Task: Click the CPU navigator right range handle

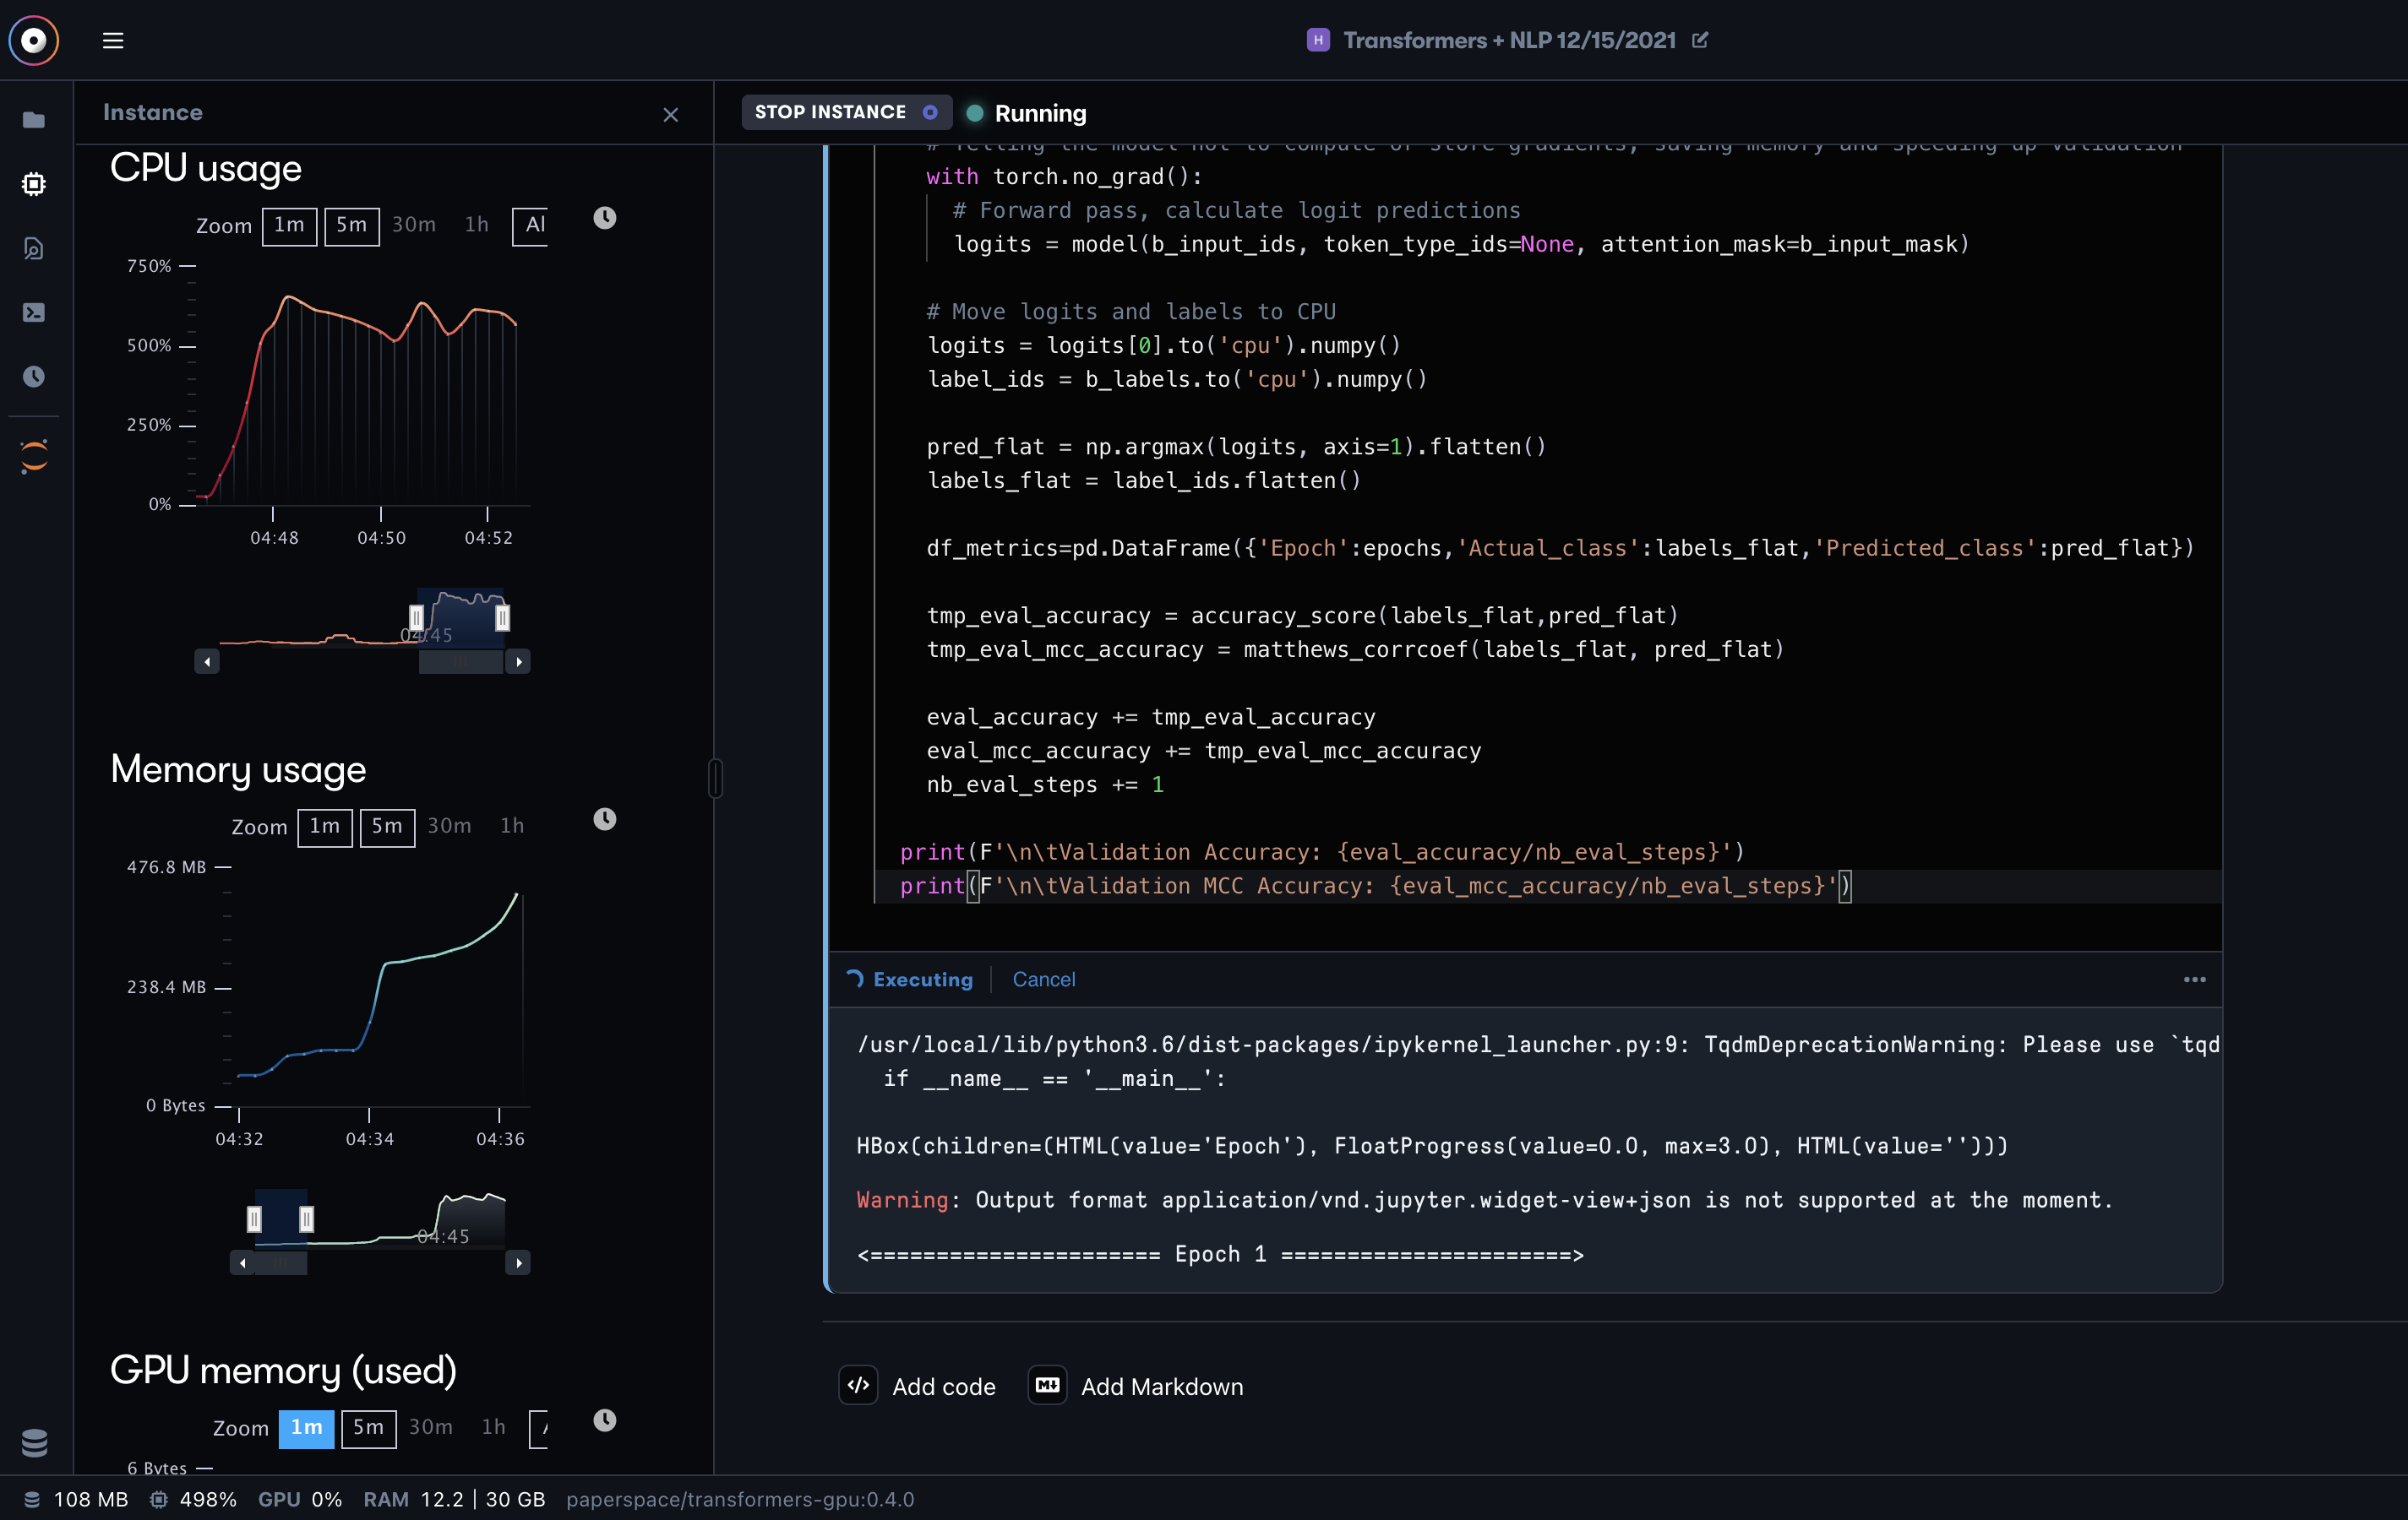Action: pos(503,617)
